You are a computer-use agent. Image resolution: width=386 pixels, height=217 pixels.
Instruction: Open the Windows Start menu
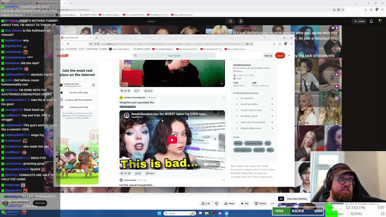pos(159,213)
